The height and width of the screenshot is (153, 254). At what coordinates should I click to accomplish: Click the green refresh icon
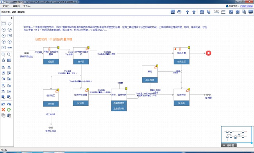point(9,110)
